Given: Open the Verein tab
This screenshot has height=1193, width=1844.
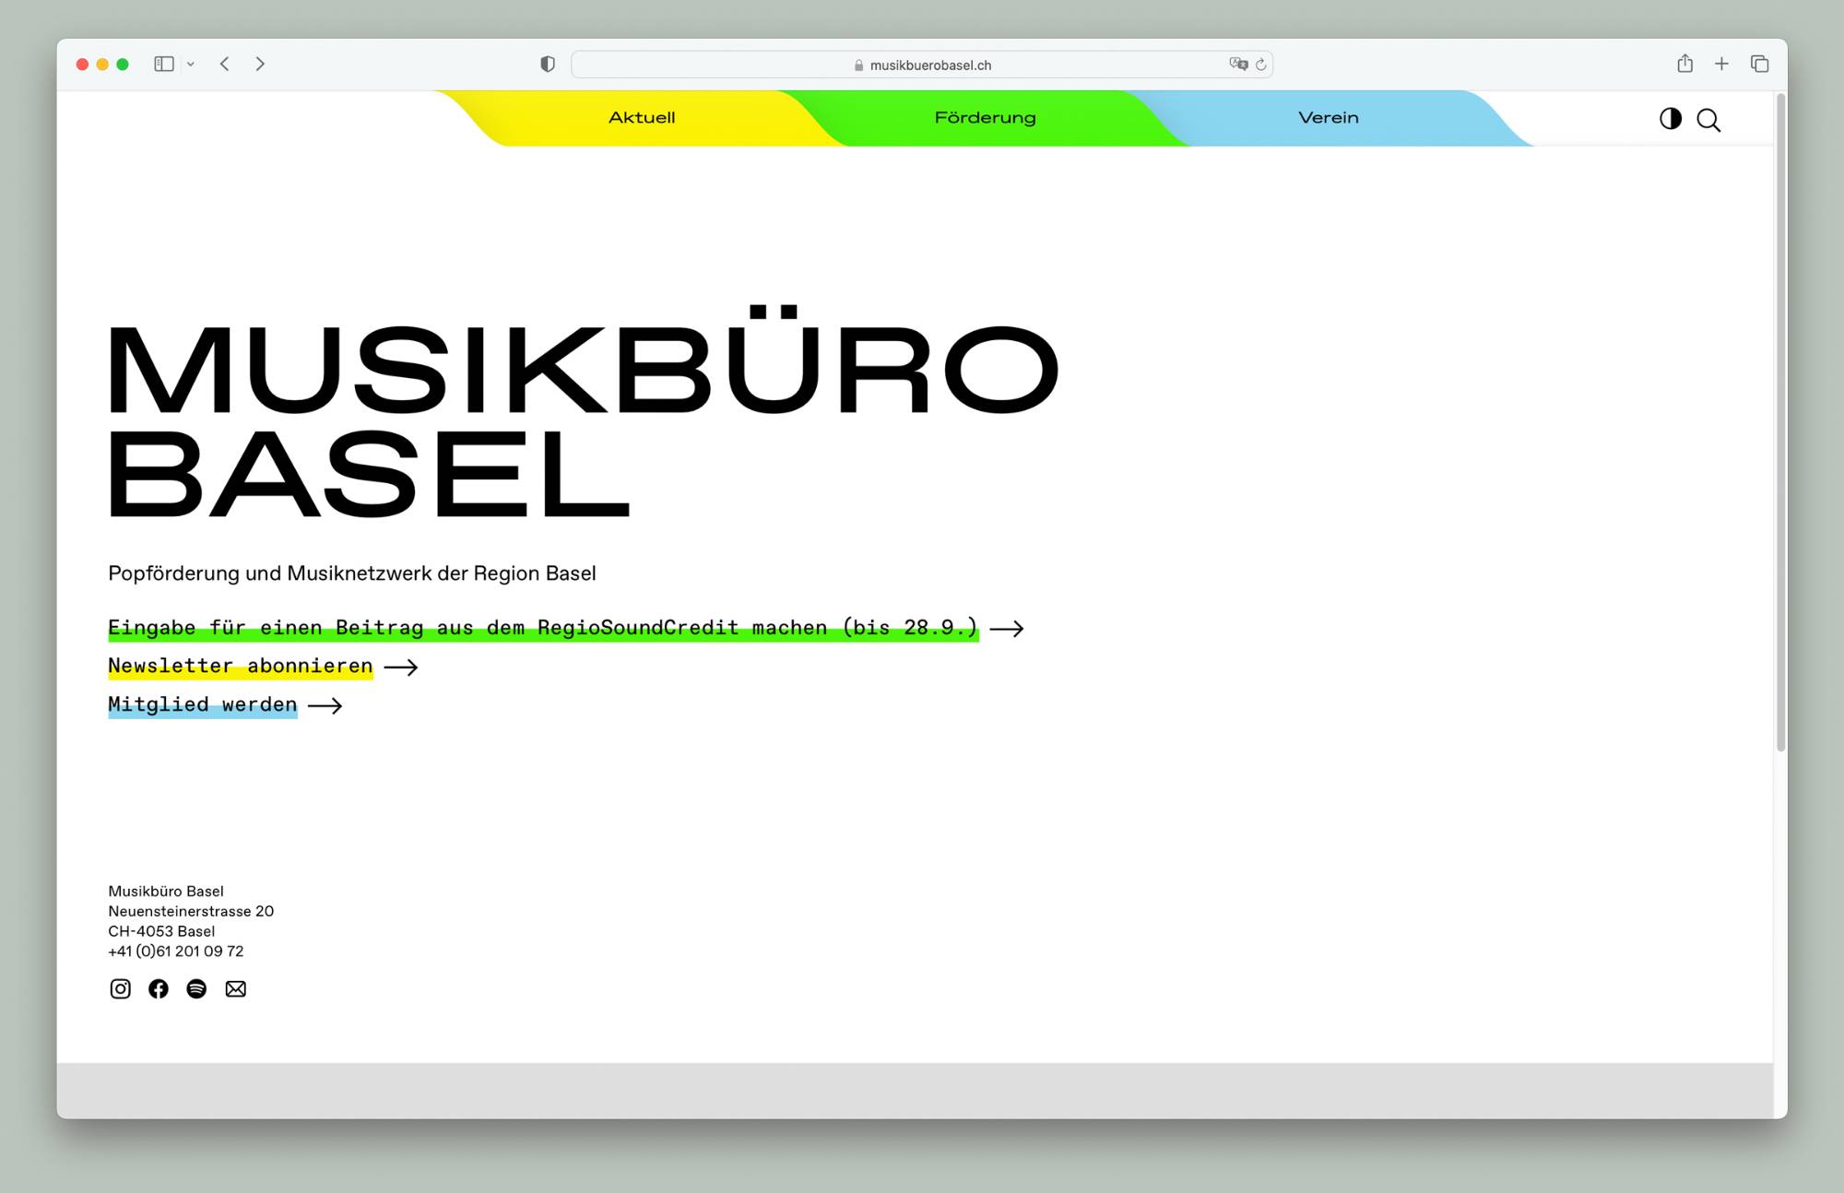Looking at the screenshot, I should (1328, 117).
